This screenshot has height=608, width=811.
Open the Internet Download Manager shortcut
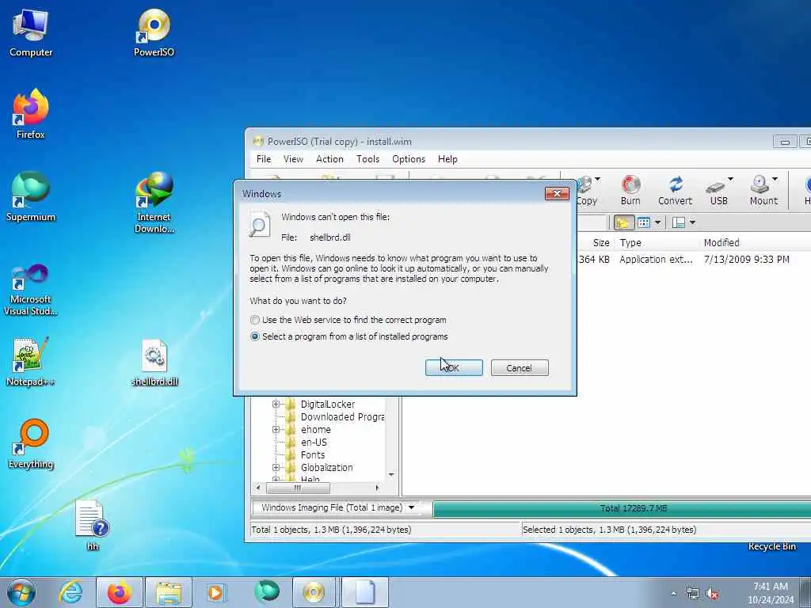pyautogui.click(x=154, y=203)
